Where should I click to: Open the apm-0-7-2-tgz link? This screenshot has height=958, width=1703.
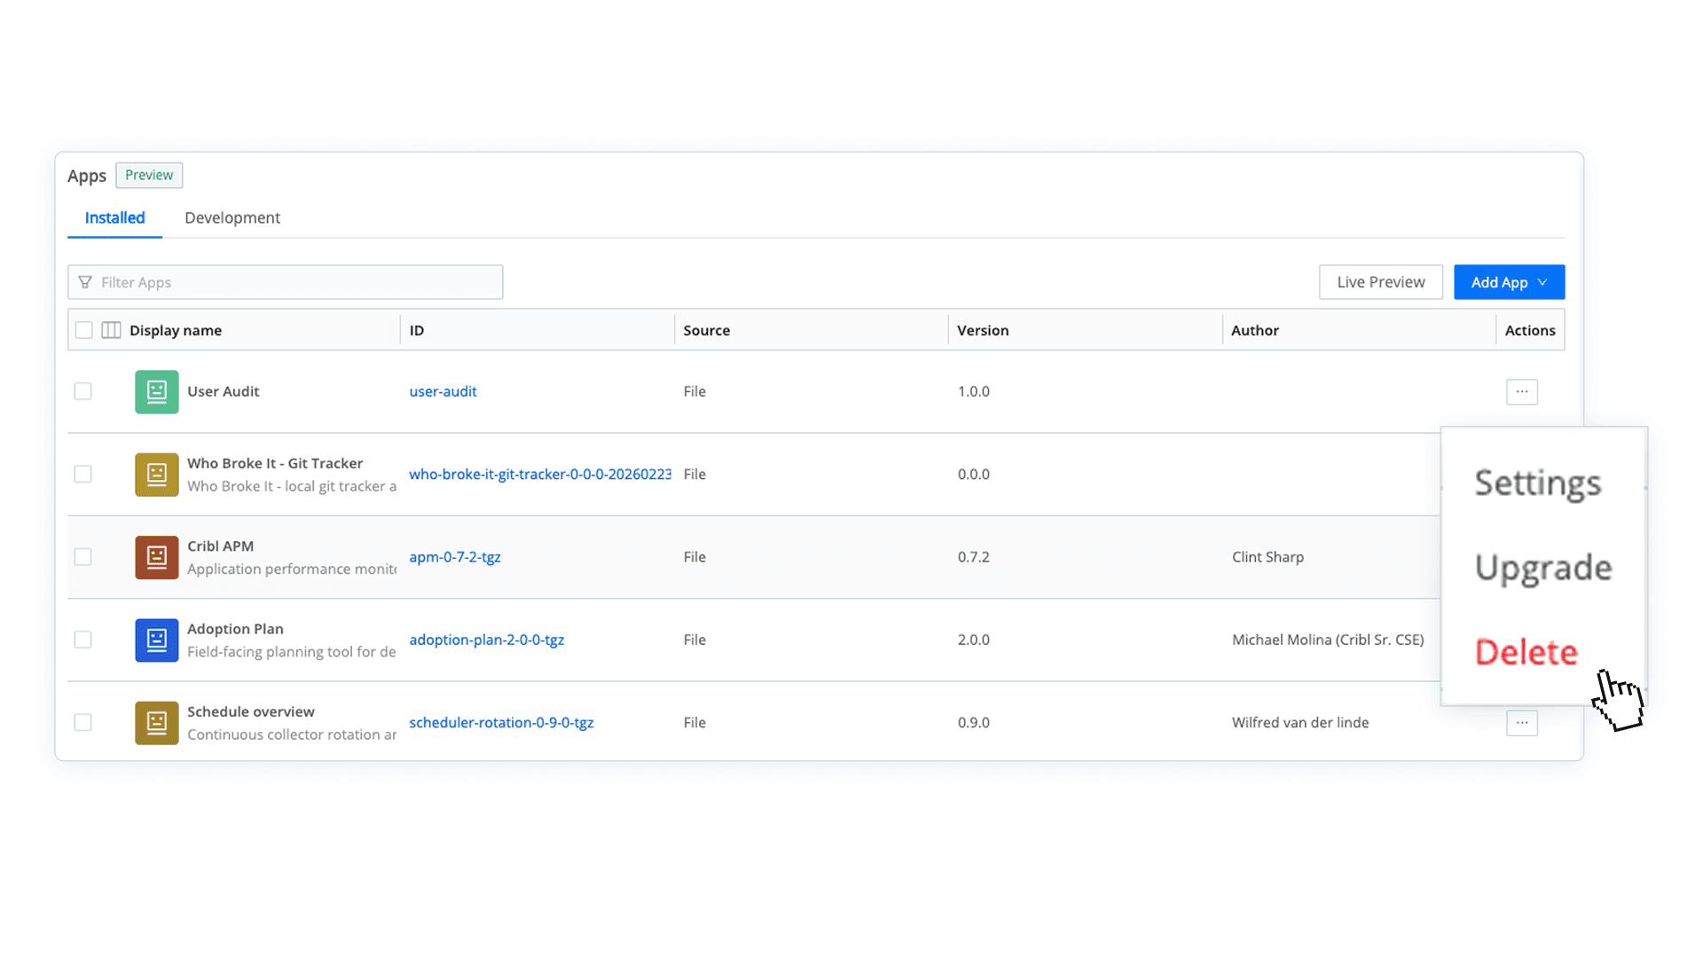click(x=454, y=557)
